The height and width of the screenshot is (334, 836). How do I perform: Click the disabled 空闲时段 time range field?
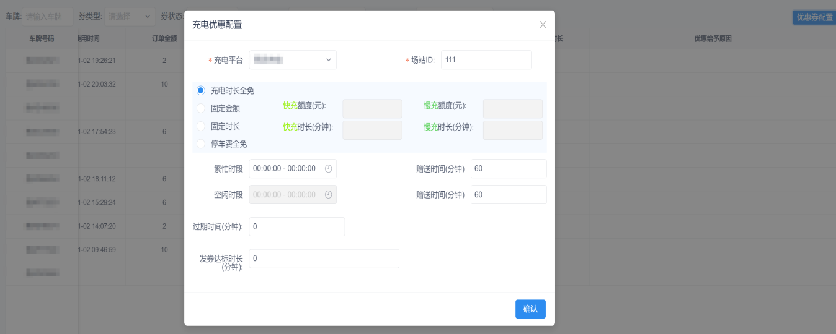tap(293, 194)
